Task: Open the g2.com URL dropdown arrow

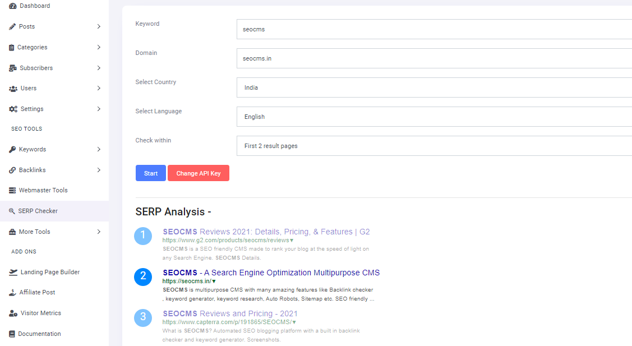Action: point(292,241)
